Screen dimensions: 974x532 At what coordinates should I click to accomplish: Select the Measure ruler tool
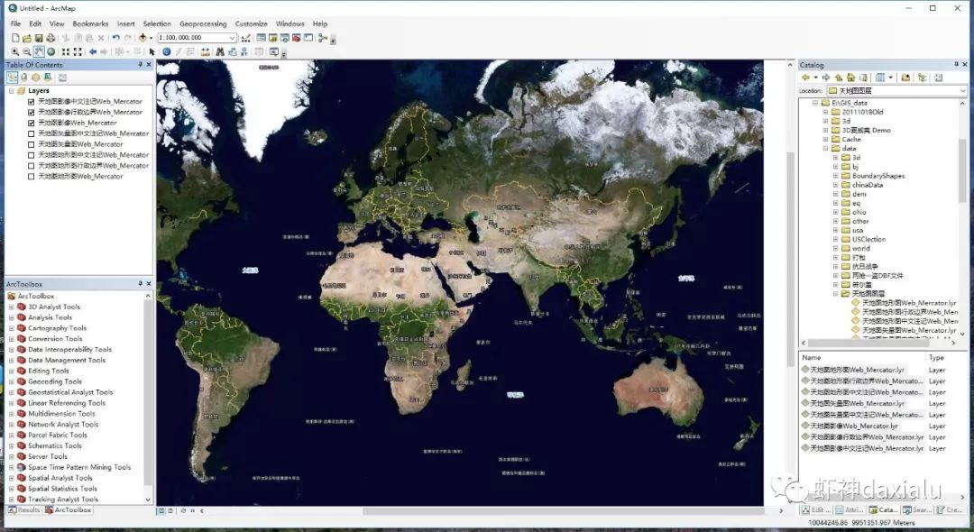206,52
